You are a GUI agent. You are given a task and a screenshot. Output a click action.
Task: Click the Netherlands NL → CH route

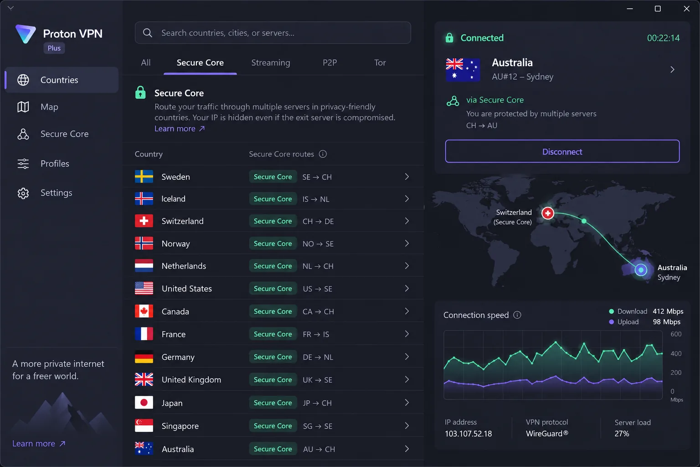coord(318,266)
